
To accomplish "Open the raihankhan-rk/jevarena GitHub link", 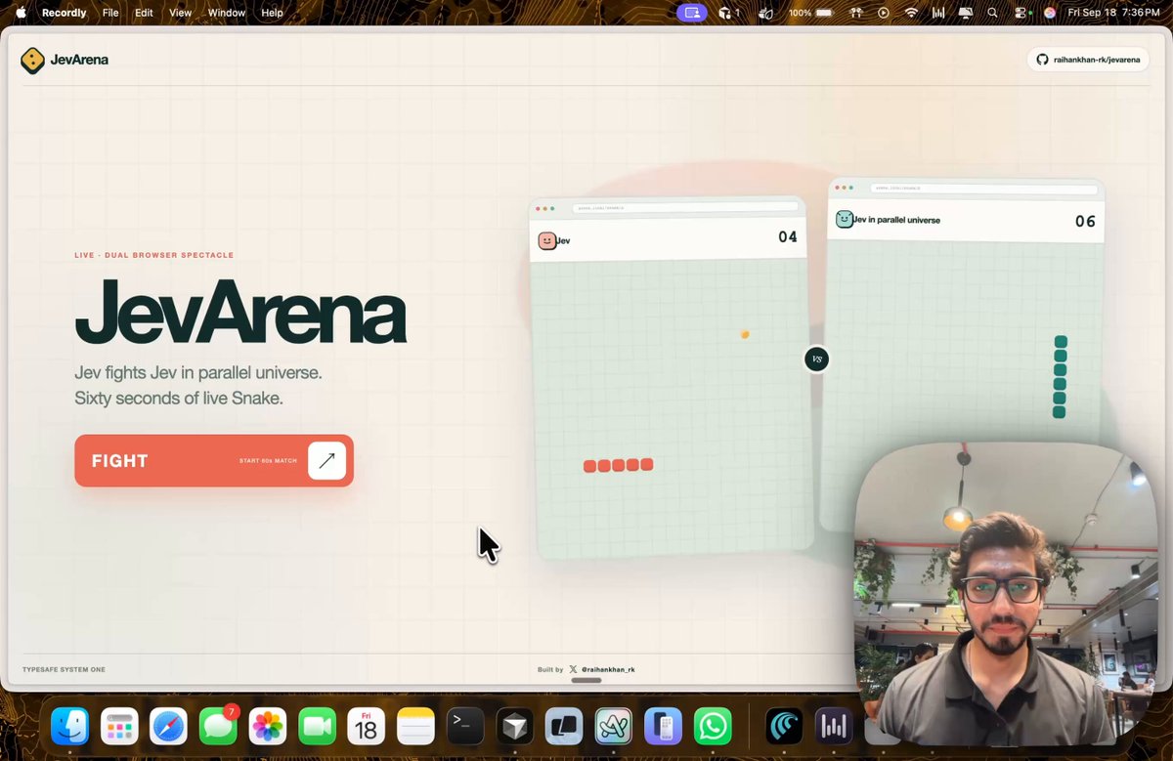I will tap(1087, 60).
